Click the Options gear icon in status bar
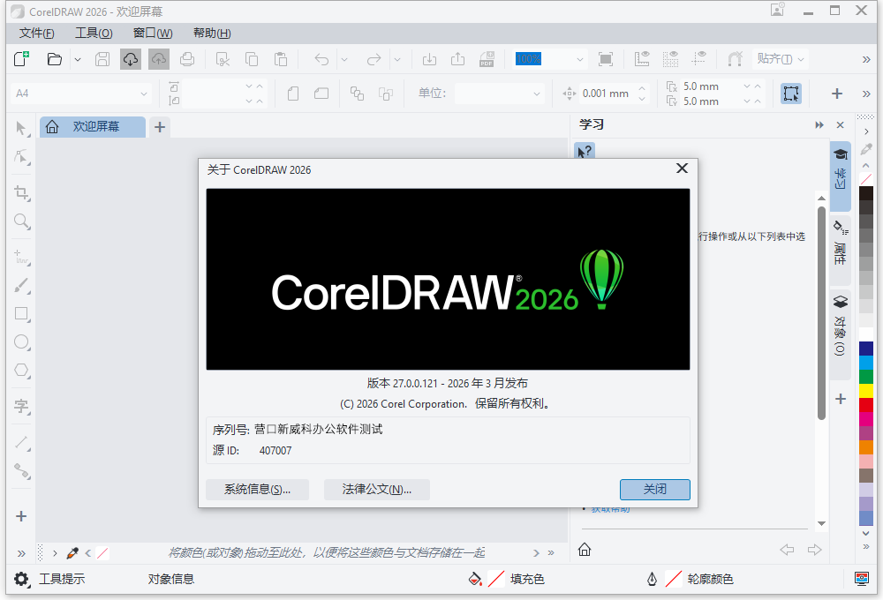Viewport: 883px width, 600px height. coord(21,580)
